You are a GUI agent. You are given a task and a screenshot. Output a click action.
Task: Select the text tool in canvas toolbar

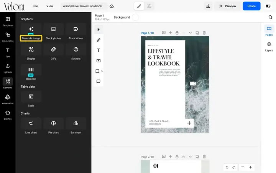(x=99, y=50)
